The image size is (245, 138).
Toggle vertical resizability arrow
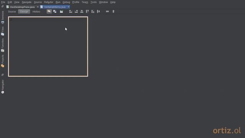click(x=113, y=11)
